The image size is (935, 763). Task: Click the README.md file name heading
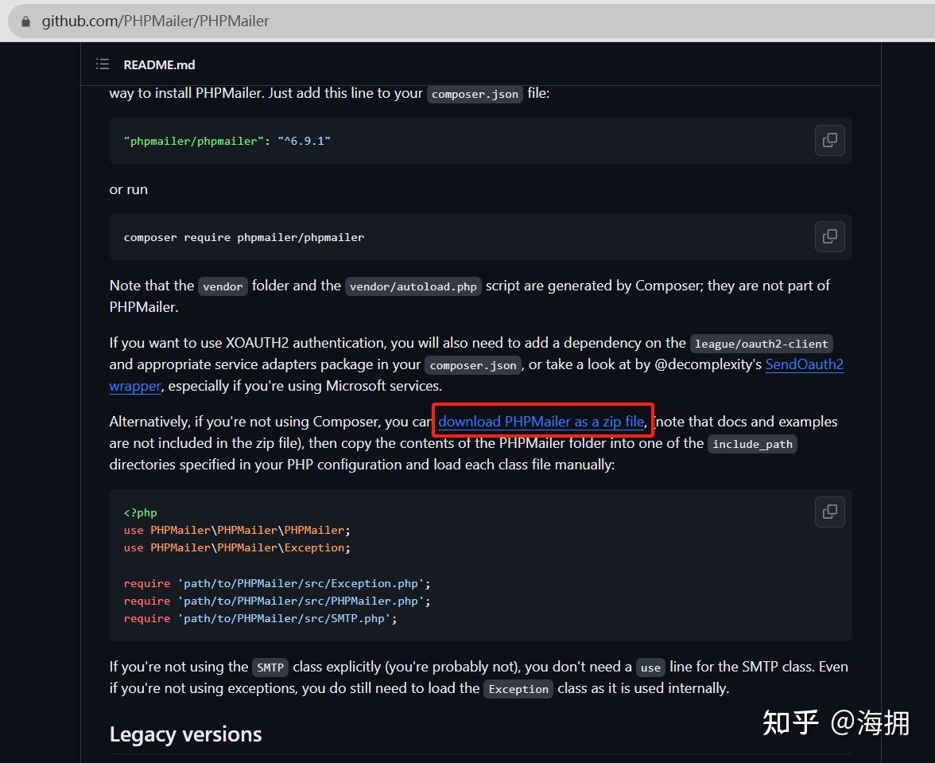pos(159,64)
